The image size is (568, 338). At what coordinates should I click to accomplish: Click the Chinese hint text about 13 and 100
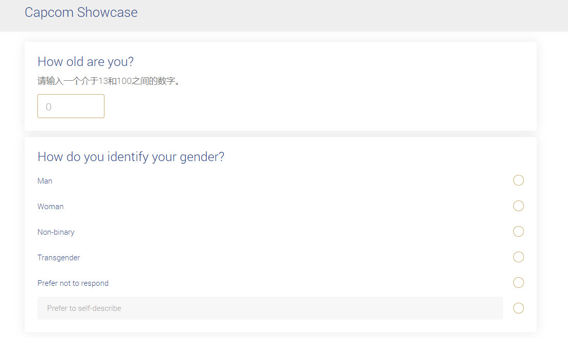click(x=109, y=81)
